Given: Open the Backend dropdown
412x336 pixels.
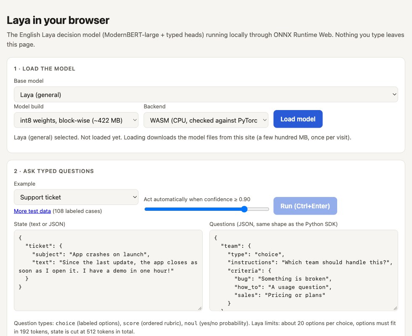Looking at the screenshot, I should (x=206, y=120).
